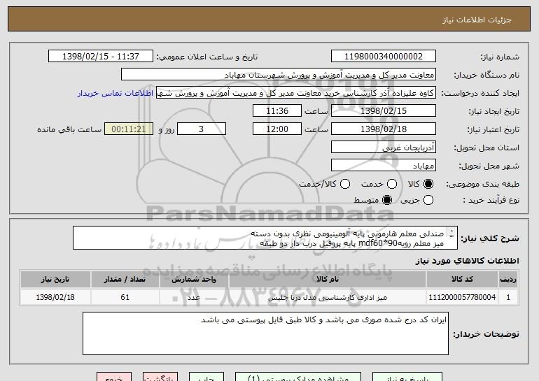
Task: Click the خروج exit button
Action: pyautogui.click(x=114, y=377)
